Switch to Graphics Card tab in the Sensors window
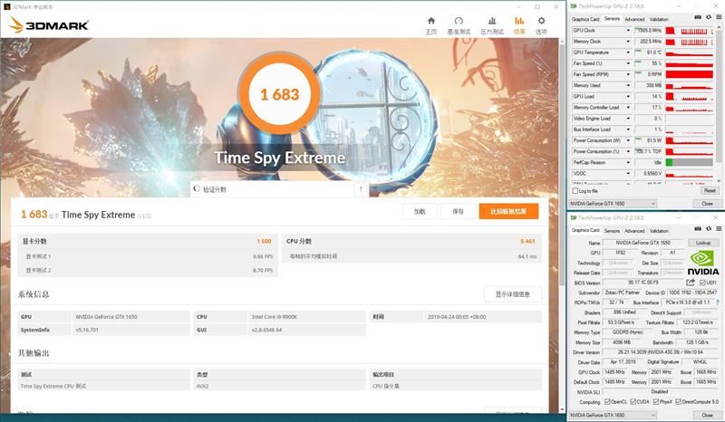 point(585,19)
